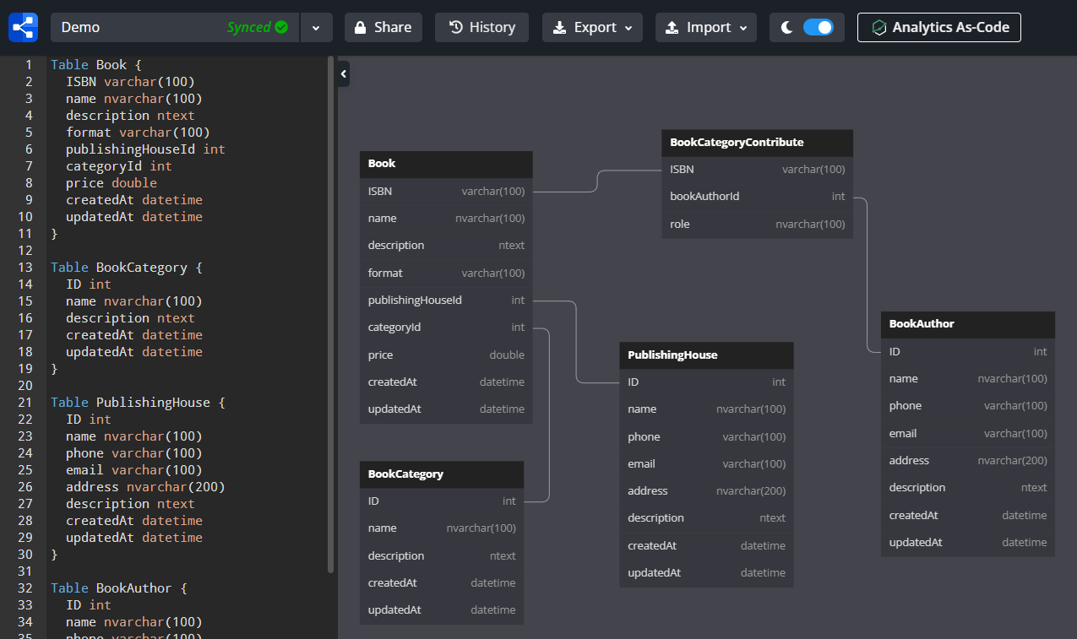Select the BookCategoryContribute table header
The width and height of the screenshot is (1077, 639).
tap(756, 143)
